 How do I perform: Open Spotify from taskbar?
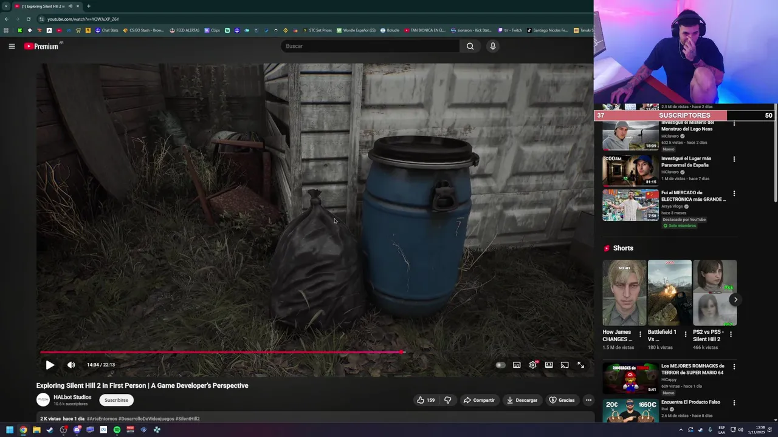tap(117, 430)
